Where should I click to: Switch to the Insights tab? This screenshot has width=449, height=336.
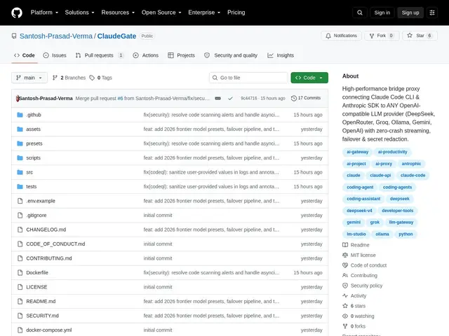pyautogui.click(x=281, y=55)
